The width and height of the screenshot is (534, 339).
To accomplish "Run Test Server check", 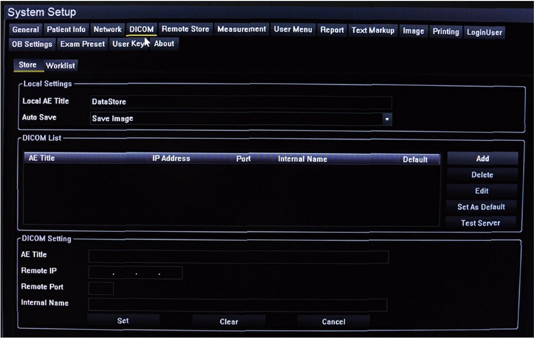I will pyautogui.click(x=480, y=223).
